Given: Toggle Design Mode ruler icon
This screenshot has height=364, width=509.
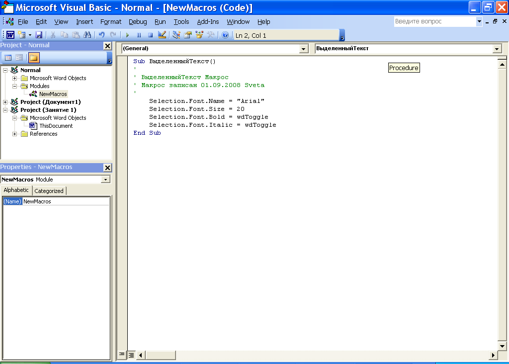Looking at the screenshot, I should pyautogui.click(x=162, y=35).
